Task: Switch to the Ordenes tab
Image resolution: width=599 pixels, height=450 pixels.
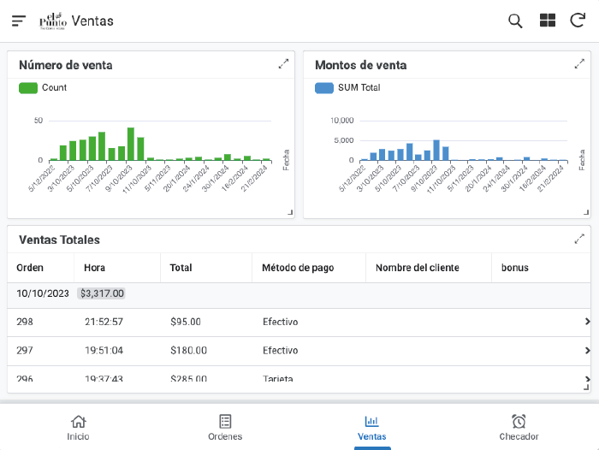Action: coord(225,427)
